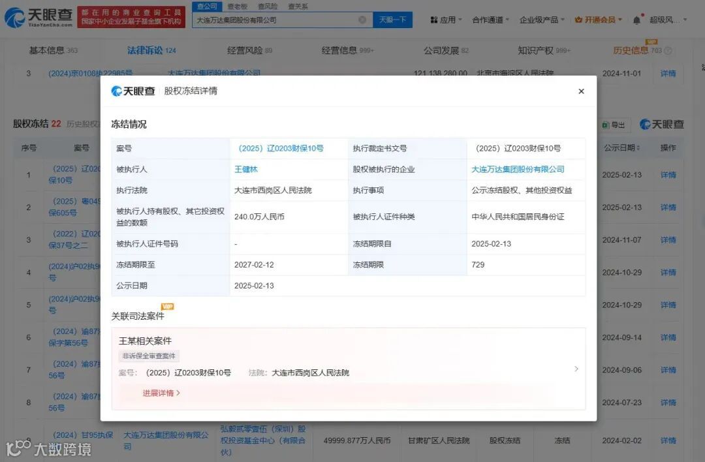
Task: Click the 进展详情 link
Action: pos(161,393)
